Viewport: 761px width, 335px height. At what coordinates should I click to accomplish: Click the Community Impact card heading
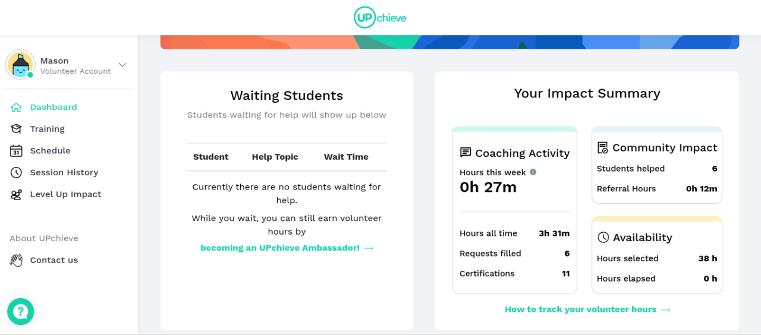point(664,148)
